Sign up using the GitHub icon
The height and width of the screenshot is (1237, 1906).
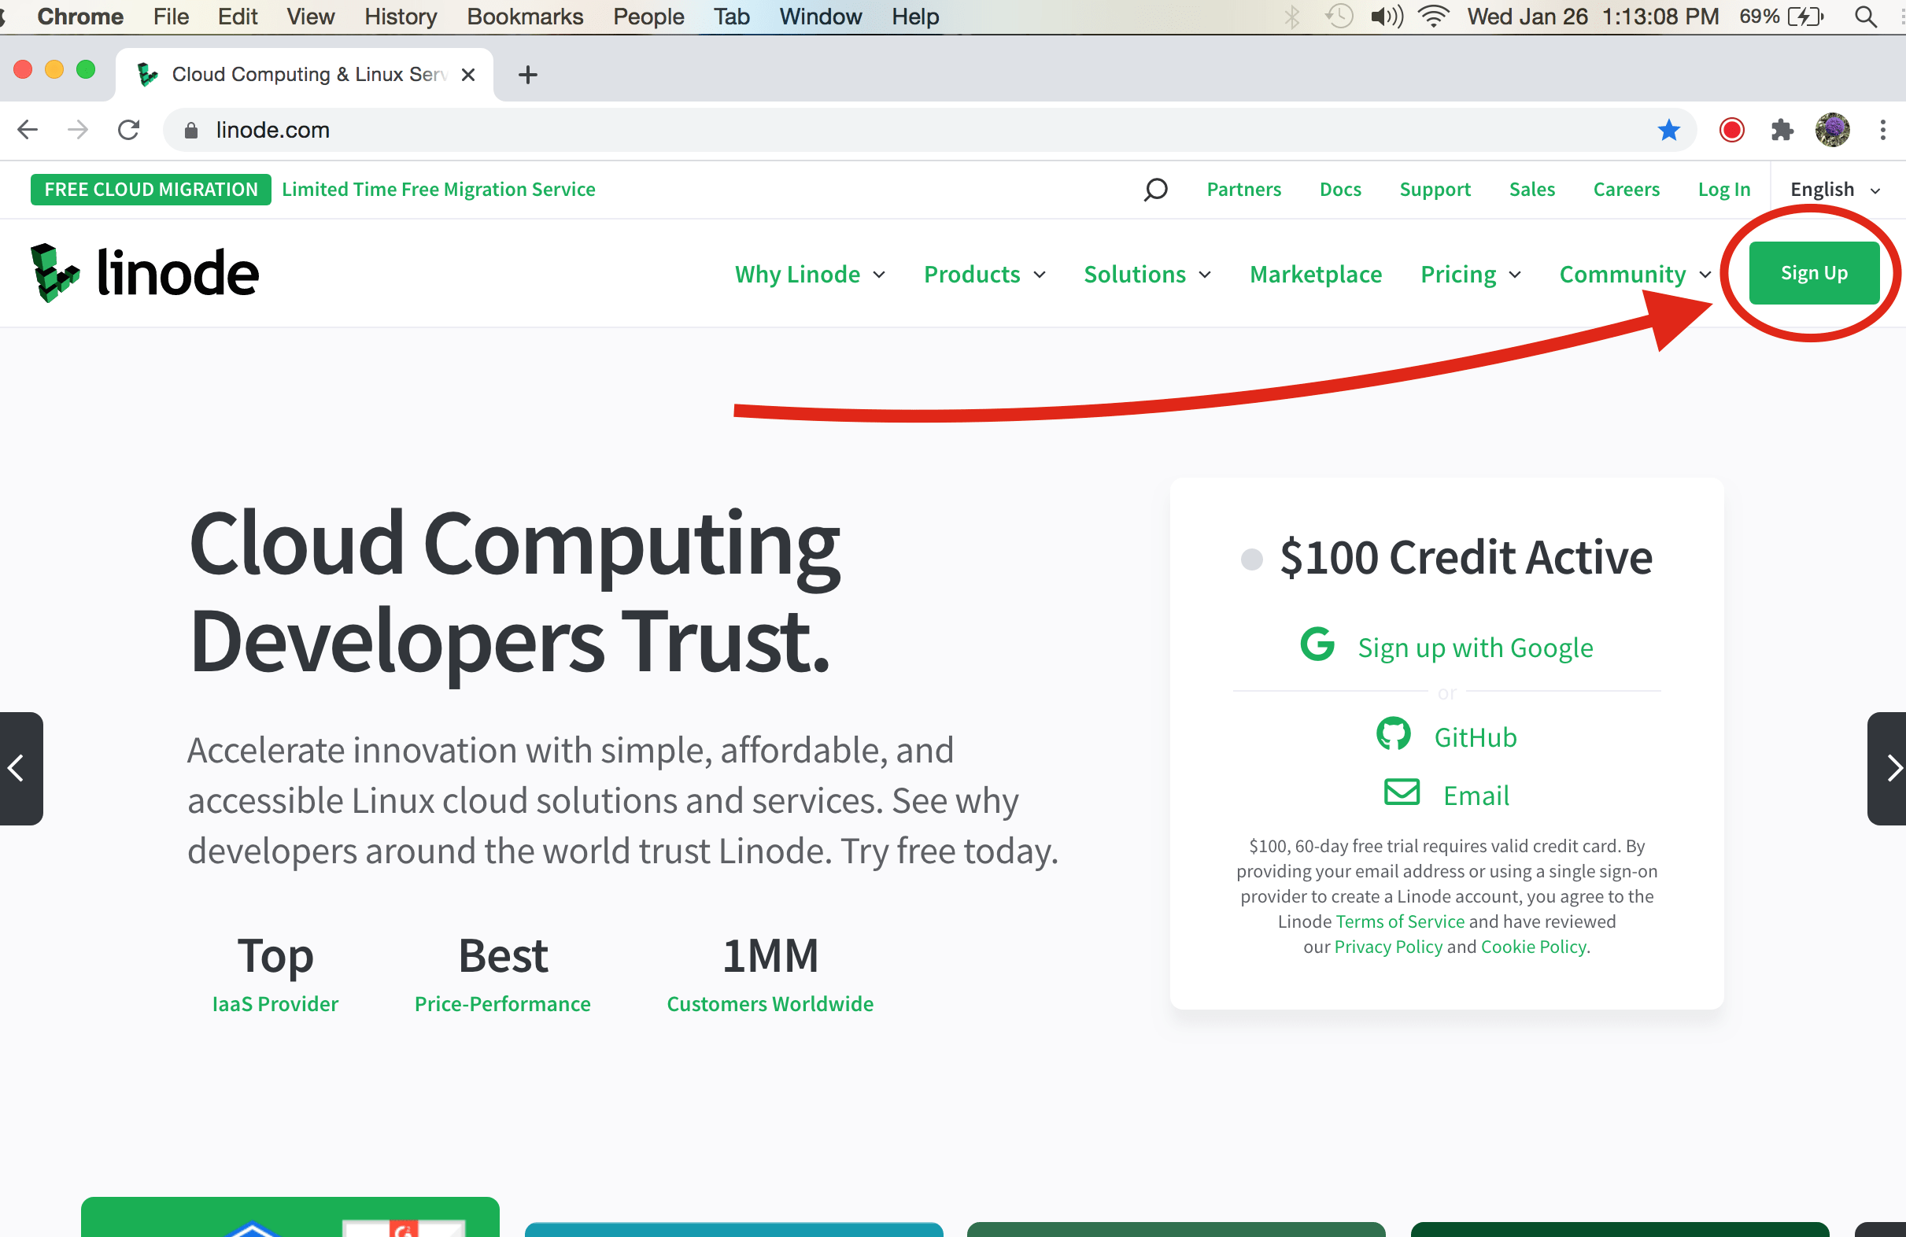1394,735
